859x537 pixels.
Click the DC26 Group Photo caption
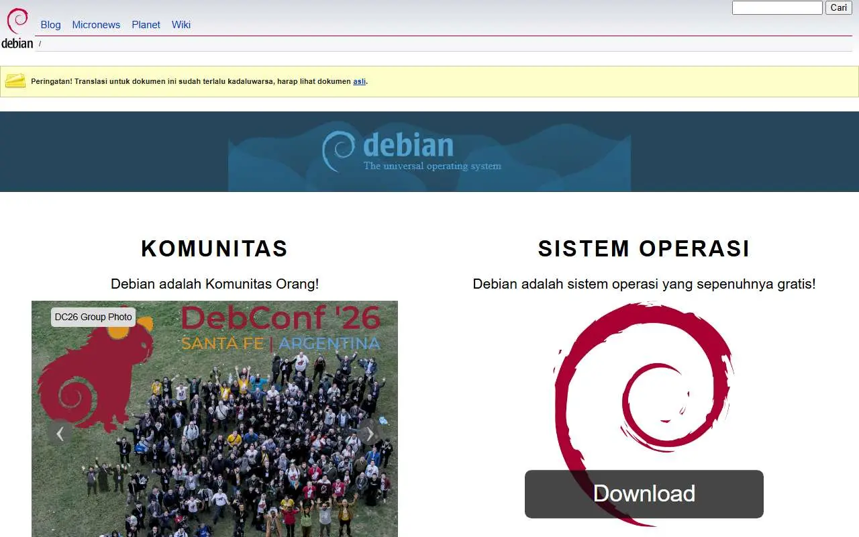click(x=93, y=317)
